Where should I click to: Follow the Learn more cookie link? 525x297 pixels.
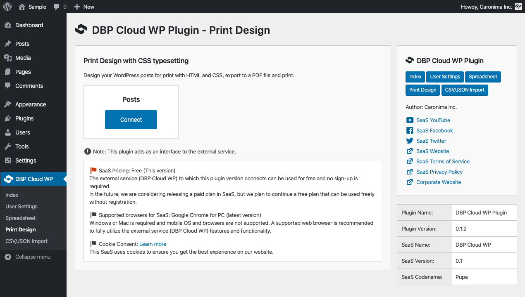(153, 244)
